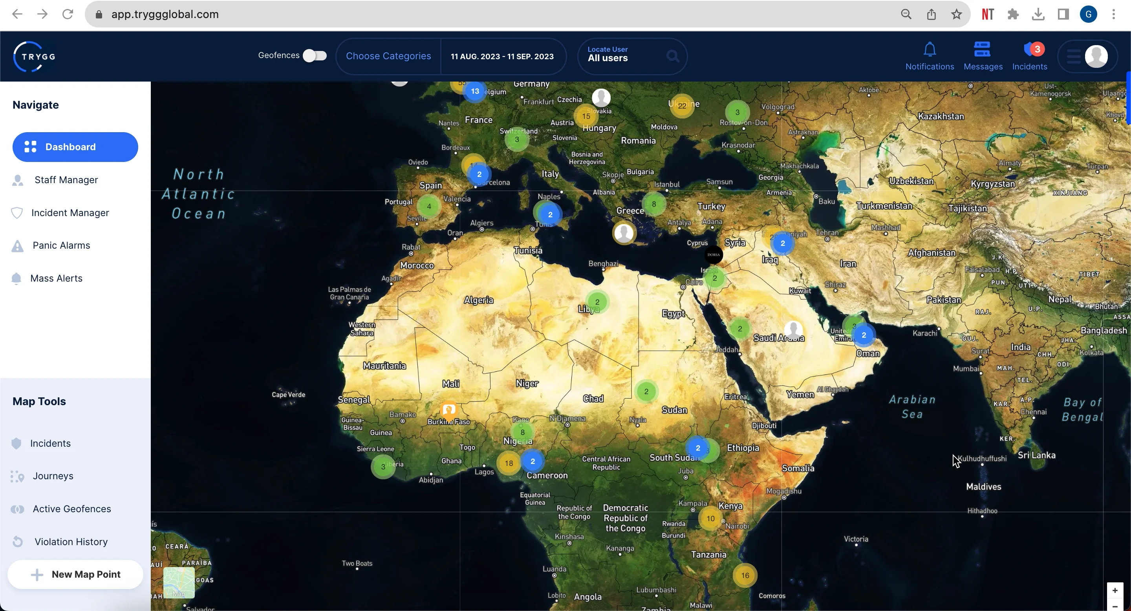Open the Notifications bell icon
Image resolution: width=1131 pixels, height=611 pixels.
pyautogui.click(x=930, y=49)
